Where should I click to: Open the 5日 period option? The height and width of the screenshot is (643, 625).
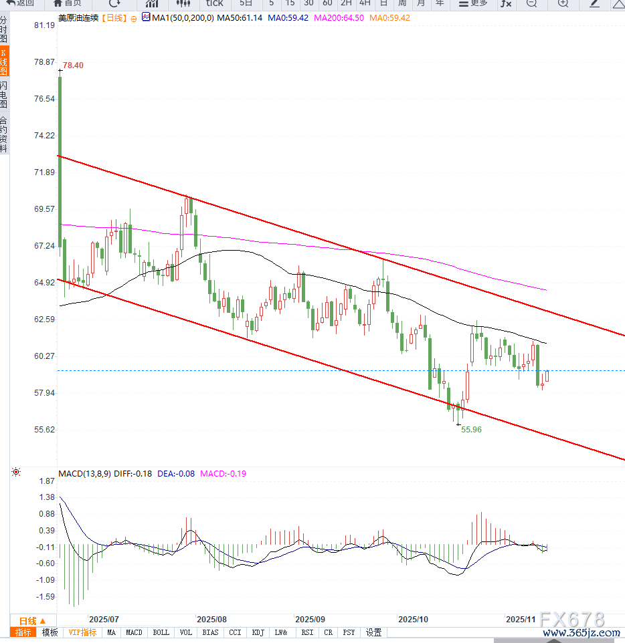[246, 3]
